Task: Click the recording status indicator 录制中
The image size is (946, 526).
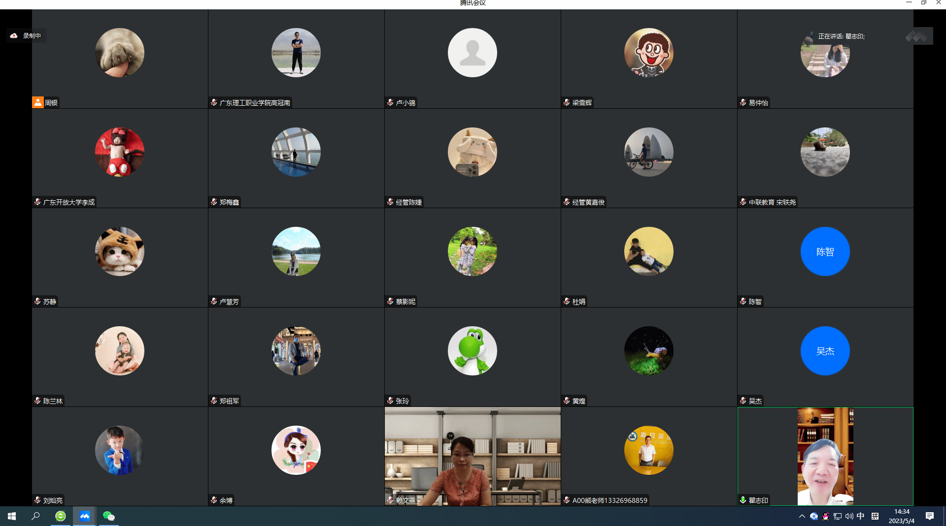Action: (x=27, y=36)
